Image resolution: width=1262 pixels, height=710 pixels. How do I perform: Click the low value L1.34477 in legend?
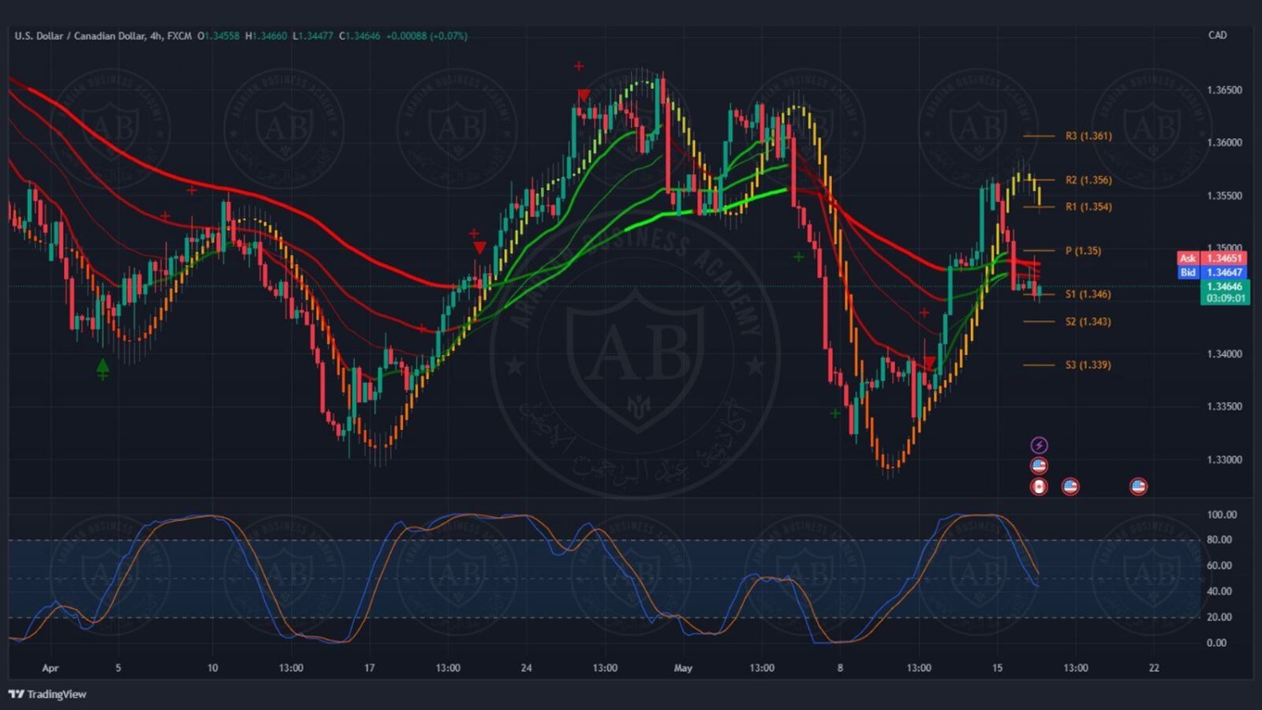click(313, 36)
